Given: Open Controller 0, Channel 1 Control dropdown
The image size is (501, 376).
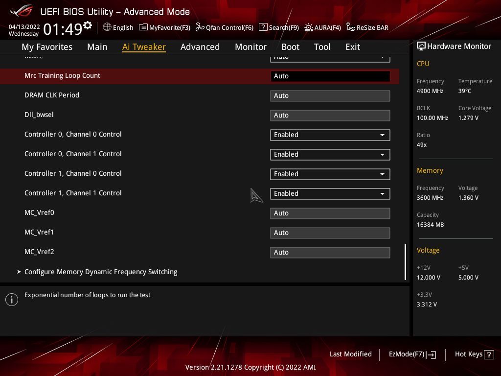Looking at the screenshot, I should click(x=330, y=154).
